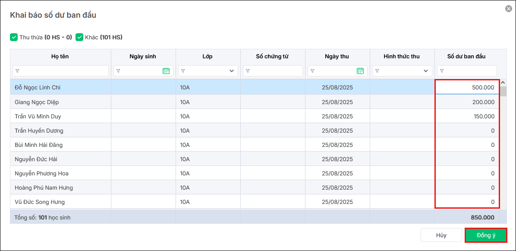
Task: Click the Số dư ban đầu column header
Action: coord(466,57)
